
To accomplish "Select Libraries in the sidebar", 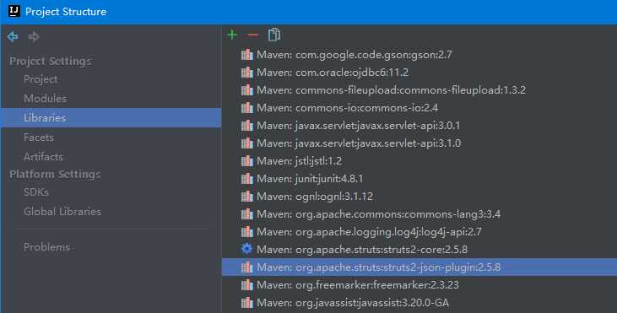I will click(x=111, y=117).
